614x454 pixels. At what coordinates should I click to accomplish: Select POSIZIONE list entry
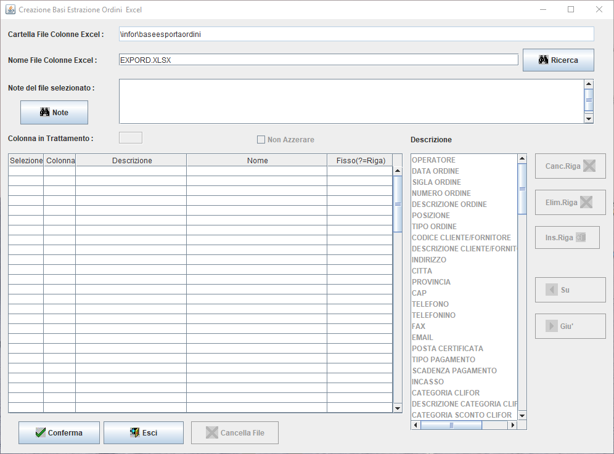point(464,215)
